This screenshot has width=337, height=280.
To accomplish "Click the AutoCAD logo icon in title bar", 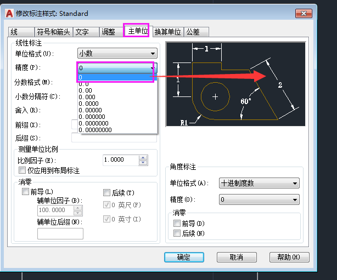I will click(x=9, y=13).
